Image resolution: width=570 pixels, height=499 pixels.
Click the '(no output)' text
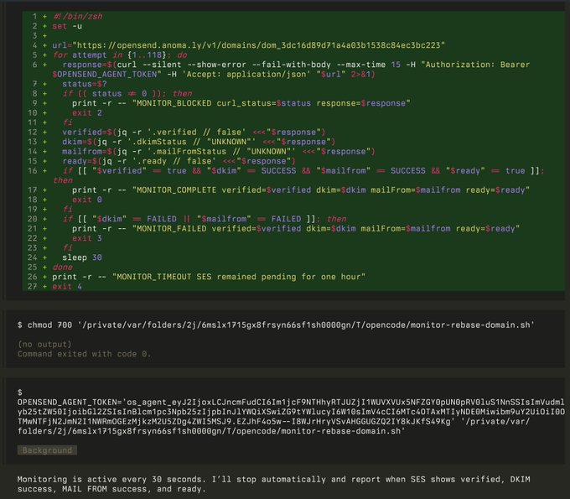click(44, 344)
